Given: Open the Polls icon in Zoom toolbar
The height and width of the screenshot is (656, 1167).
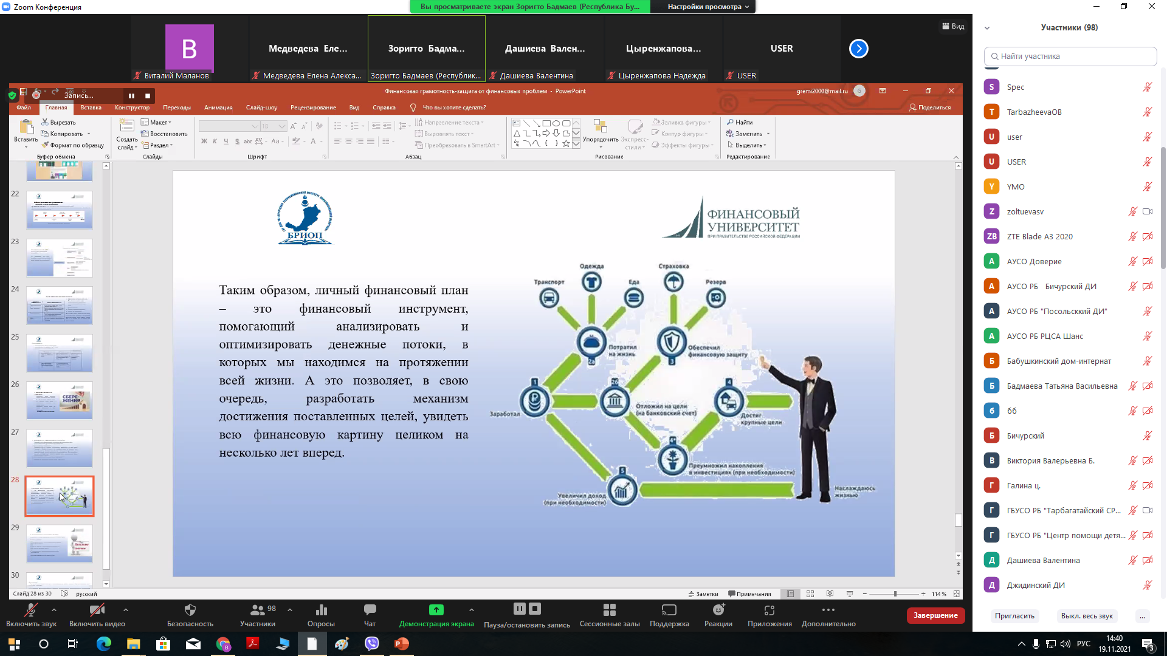Looking at the screenshot, I should [321, 610].
